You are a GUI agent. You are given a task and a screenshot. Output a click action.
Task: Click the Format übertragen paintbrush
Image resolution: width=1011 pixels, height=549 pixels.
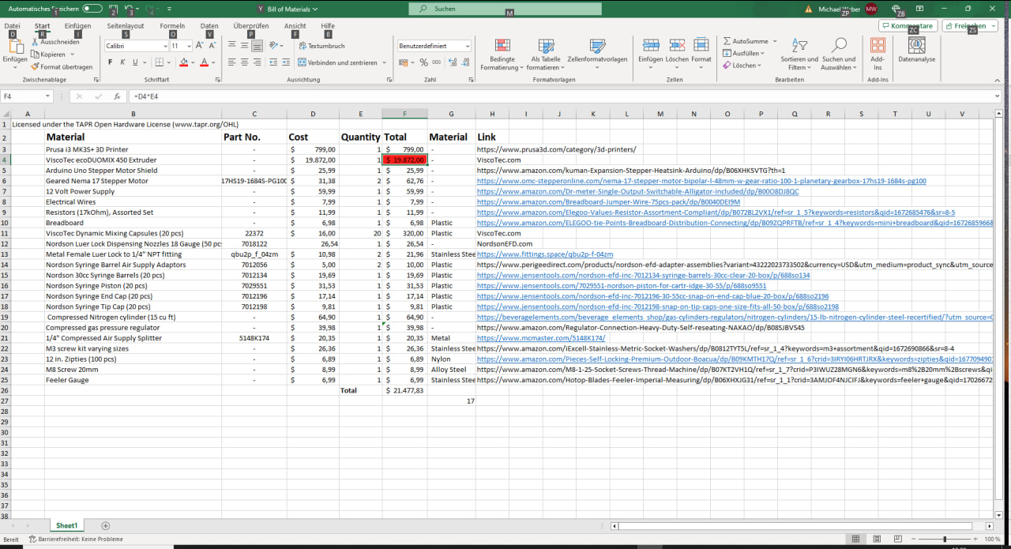tap(62, 67)
